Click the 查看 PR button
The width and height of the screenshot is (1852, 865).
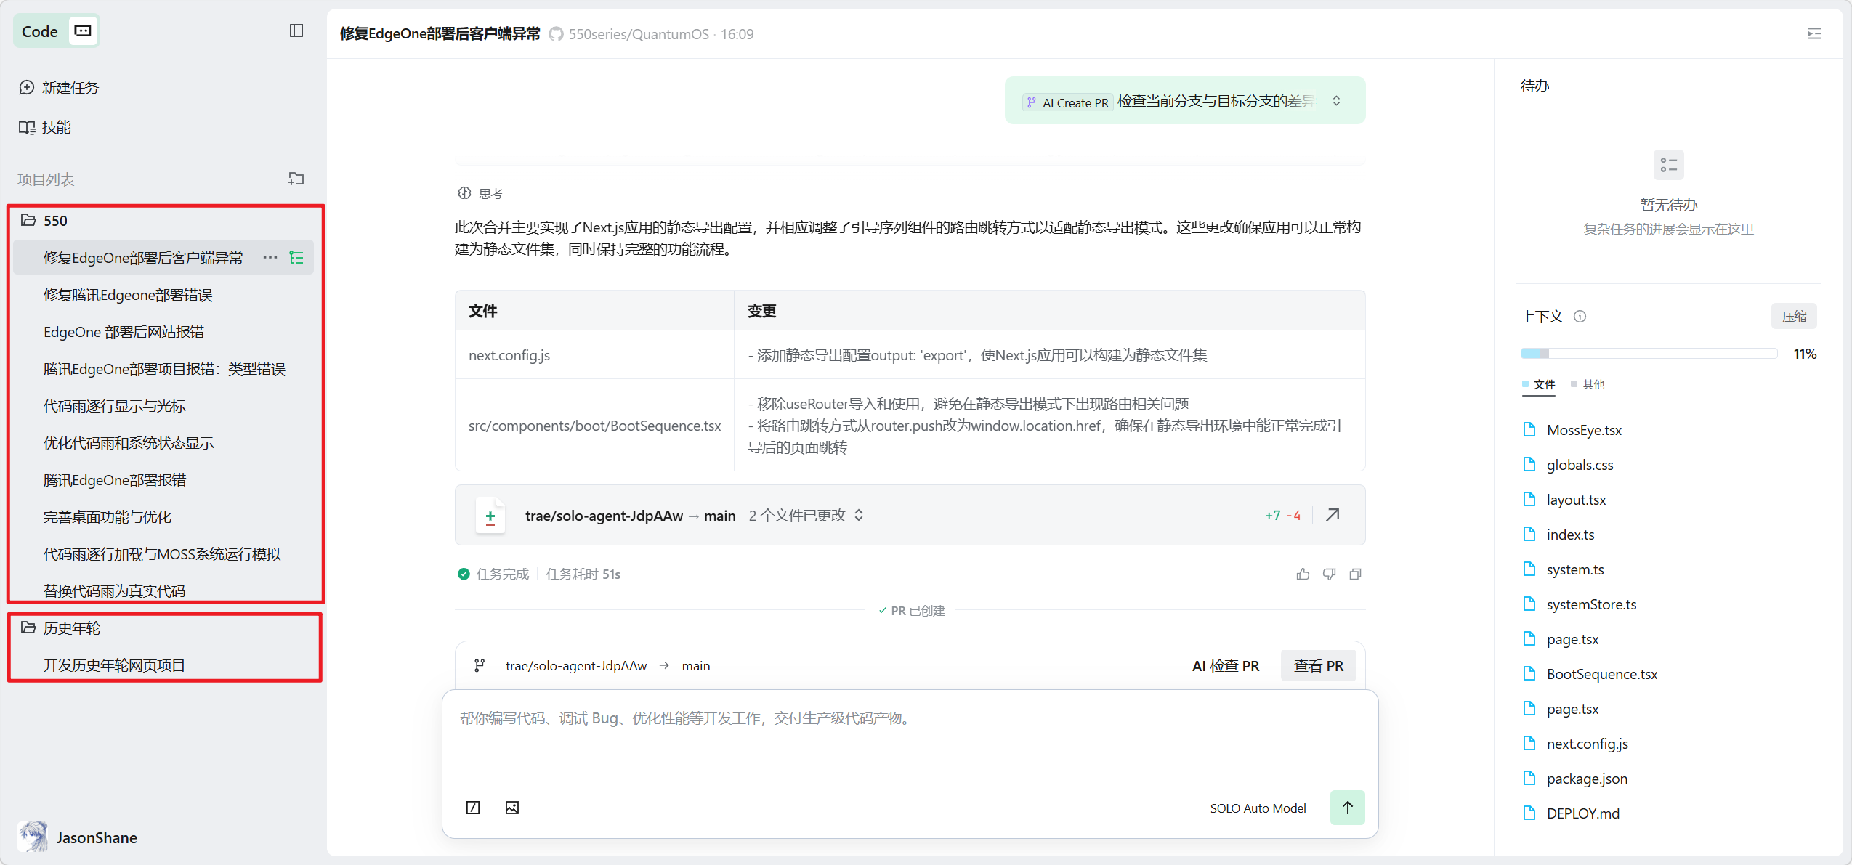click(1318, 665)
